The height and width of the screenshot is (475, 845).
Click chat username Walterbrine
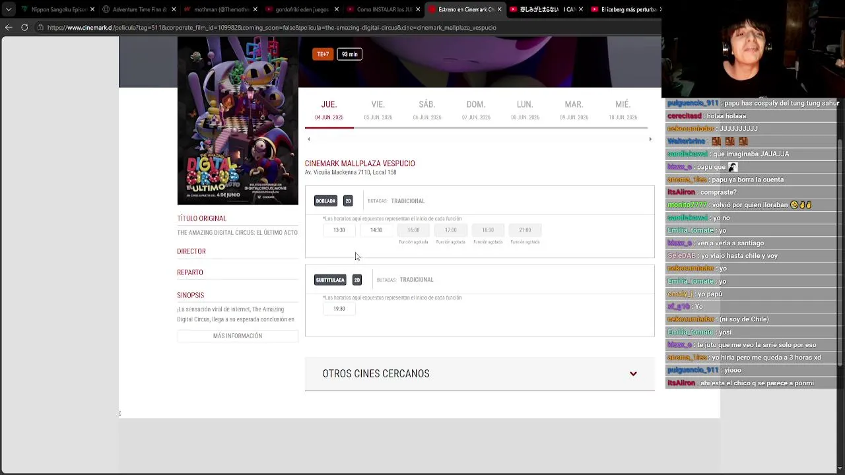pos(687,141)
